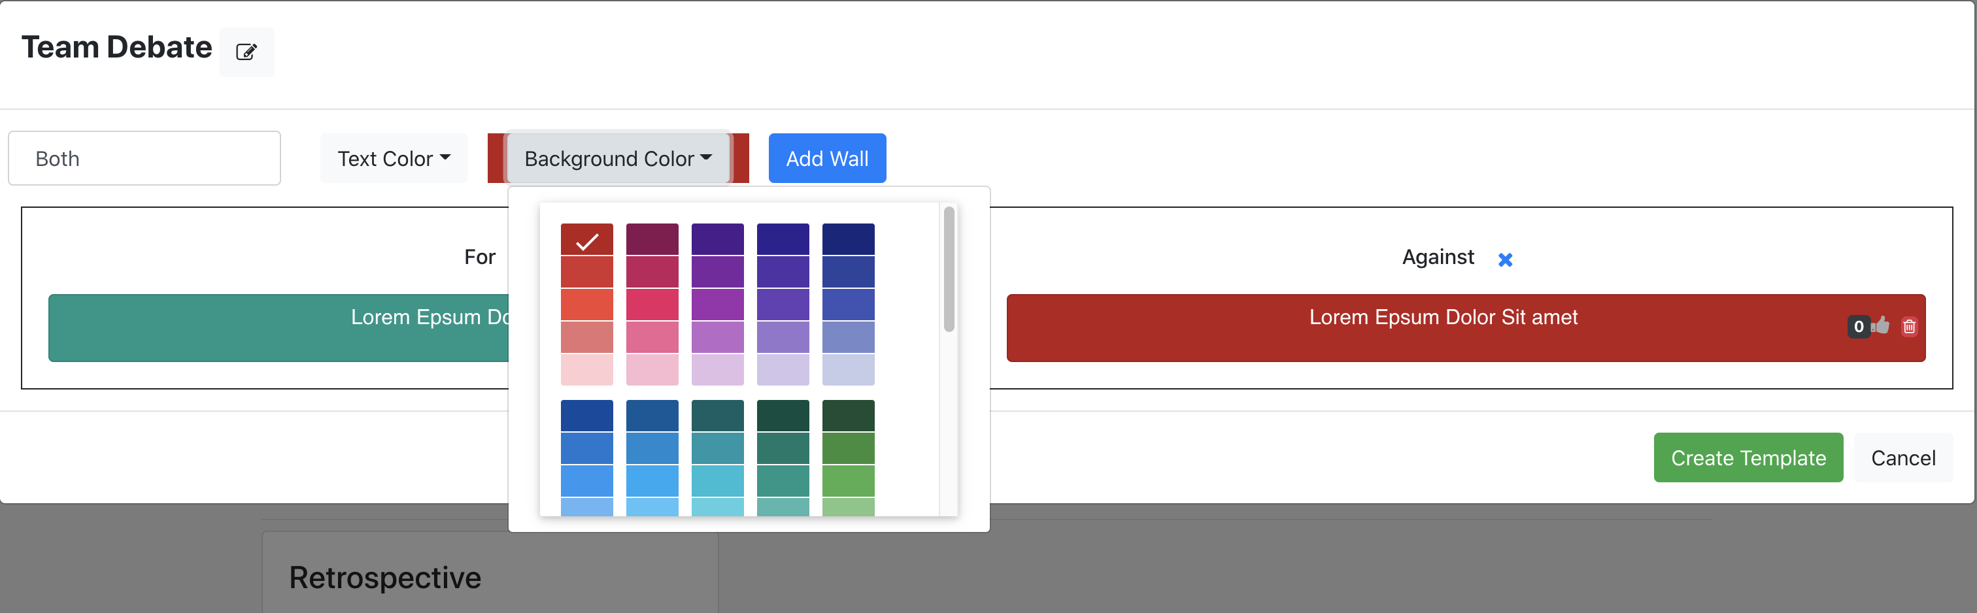The height and width of the screenshot is (613, 1977).
Task: Pick the hot pink swatch in pink column
Action: (652, 305)
